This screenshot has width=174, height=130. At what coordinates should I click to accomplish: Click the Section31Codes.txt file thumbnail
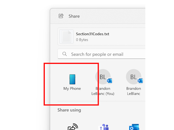point(66,37)
